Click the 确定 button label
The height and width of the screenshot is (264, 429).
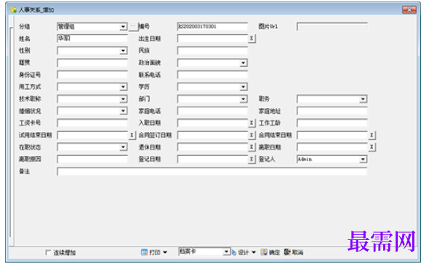(x=274, y=252)
